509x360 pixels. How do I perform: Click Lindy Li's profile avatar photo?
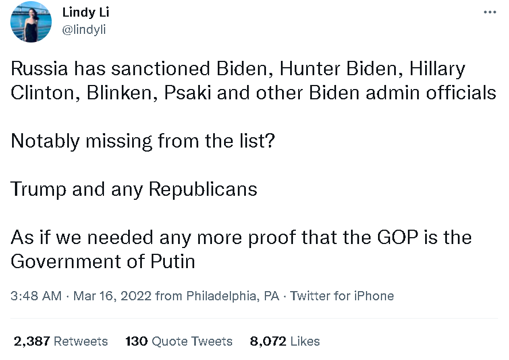[31, 22]
